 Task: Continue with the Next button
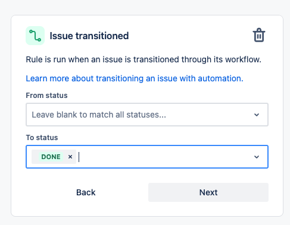point(208,192)
